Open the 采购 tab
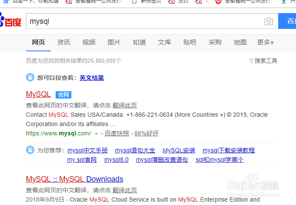Image resolution: width=296 pixels, height=205 pixels. pyautogui.click(x=215, y=42)
